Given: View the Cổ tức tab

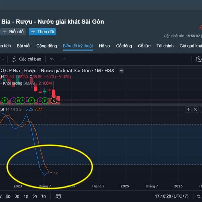Looking at the screenshot, I should [144, 46].
